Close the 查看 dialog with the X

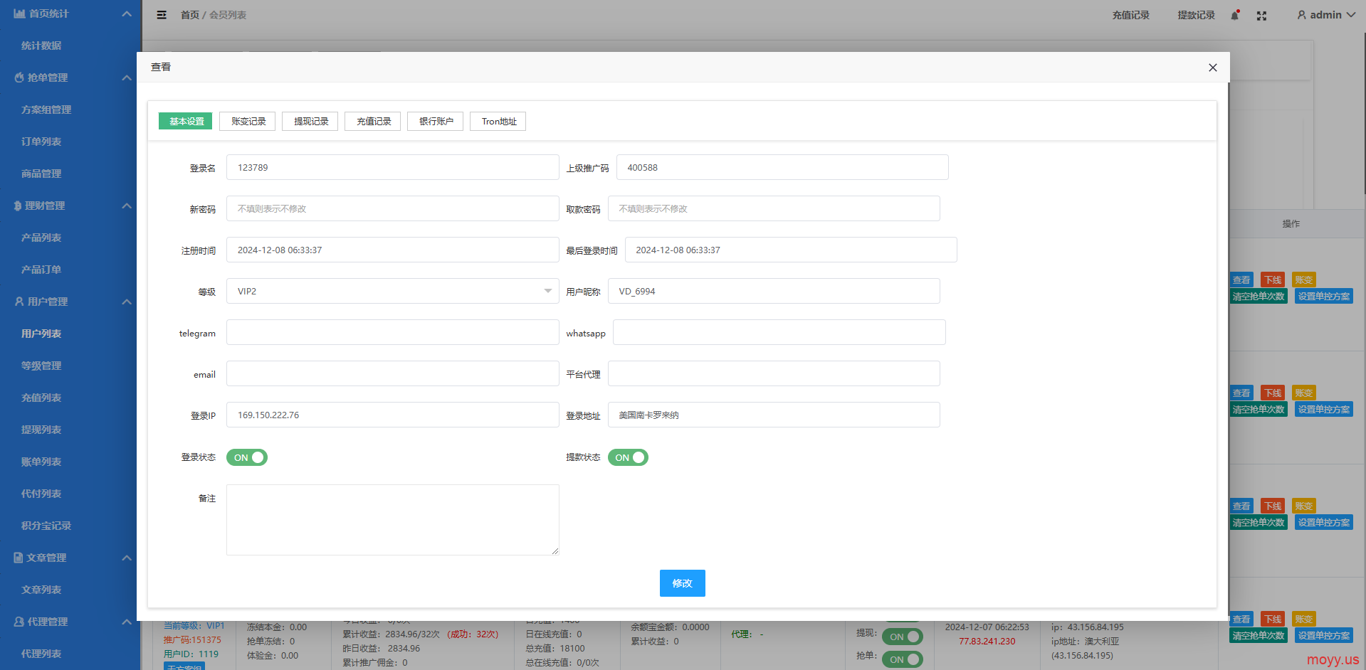pos(1213,68)
